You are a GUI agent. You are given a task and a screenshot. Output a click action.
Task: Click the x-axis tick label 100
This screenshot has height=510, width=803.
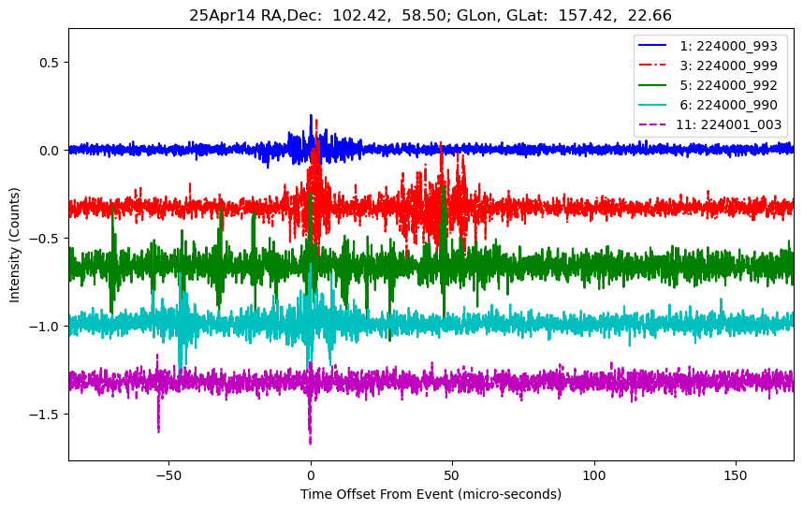pos(594,475)
